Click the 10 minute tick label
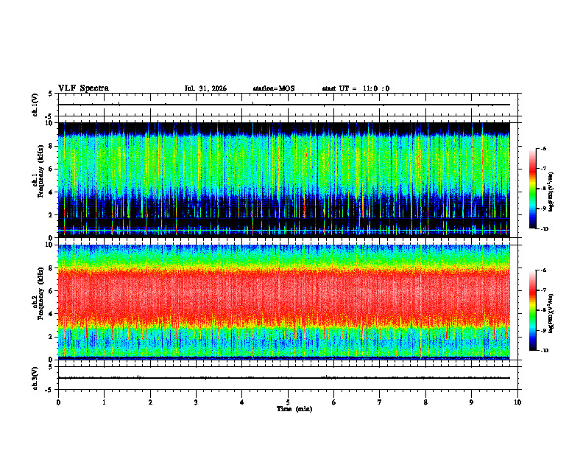583x451 pixels. (x=517, y=402)
